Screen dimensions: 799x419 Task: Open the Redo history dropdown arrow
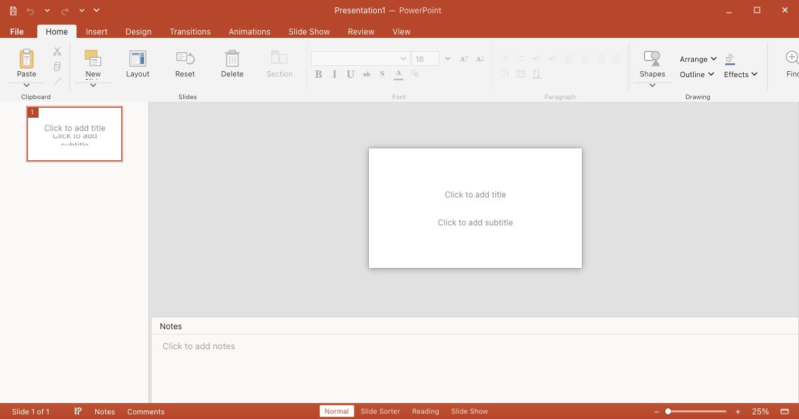[x=81, y=11]
